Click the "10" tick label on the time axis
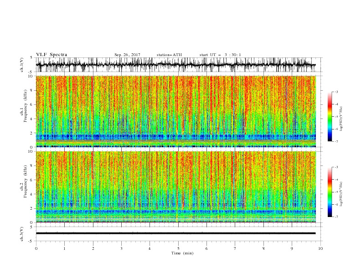361x279 pixels. [x=320, y=248]
